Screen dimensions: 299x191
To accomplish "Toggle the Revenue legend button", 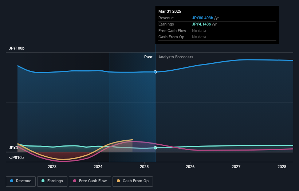I will (x=21, y=181).
